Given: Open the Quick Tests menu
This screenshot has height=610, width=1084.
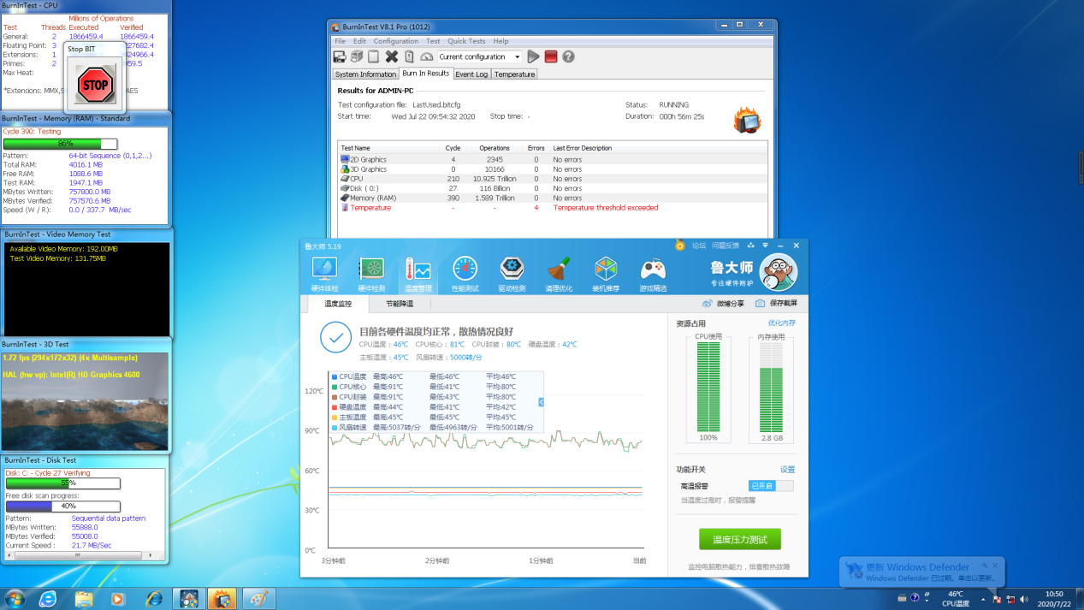Looking at the screenshot, I should click(466, 41).
